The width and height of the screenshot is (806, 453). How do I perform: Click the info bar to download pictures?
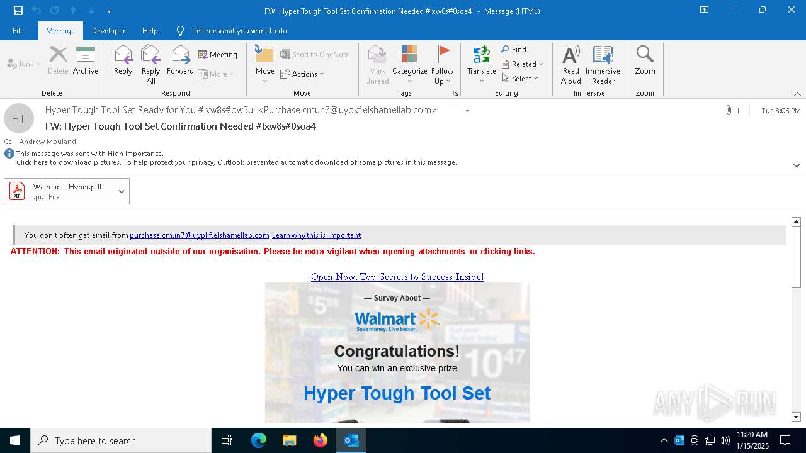coord(237,162)
